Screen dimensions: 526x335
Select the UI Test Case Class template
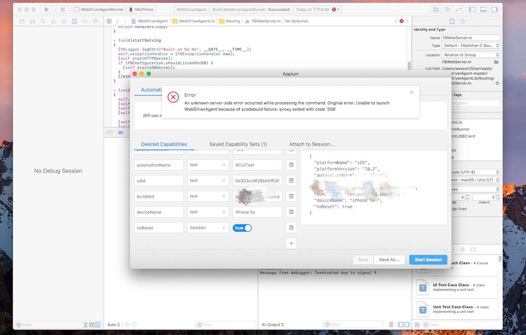click(x=455, y=288)
